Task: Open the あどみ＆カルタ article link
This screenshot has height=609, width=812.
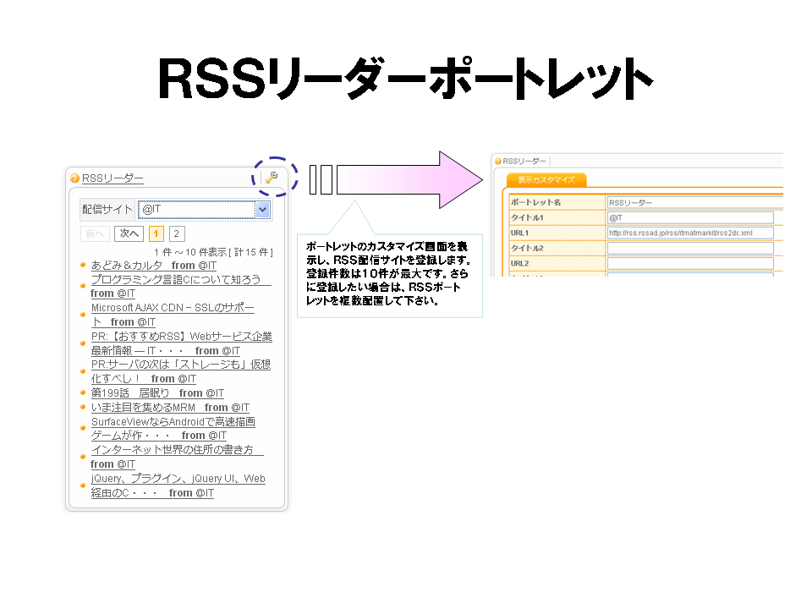Action: coord(127,266)
